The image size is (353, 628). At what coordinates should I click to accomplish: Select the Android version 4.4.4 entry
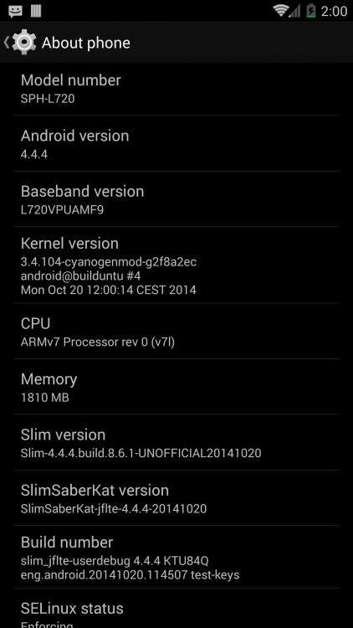[176, 143]
